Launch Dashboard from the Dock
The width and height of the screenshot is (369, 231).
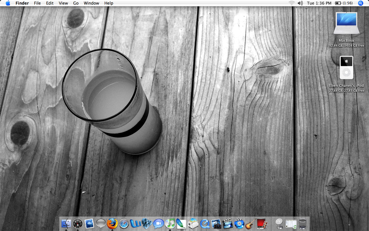pyautogui.click(x=78, y=223)
